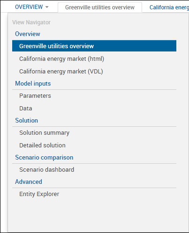Open the Detailed solution view
This screenshot has width=189, height=233.
[x=42, y=146]
